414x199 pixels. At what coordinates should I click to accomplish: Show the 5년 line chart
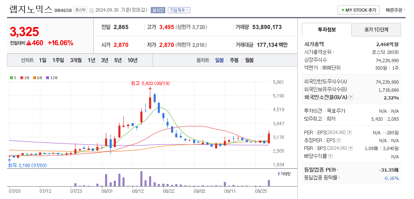(118, 61)
